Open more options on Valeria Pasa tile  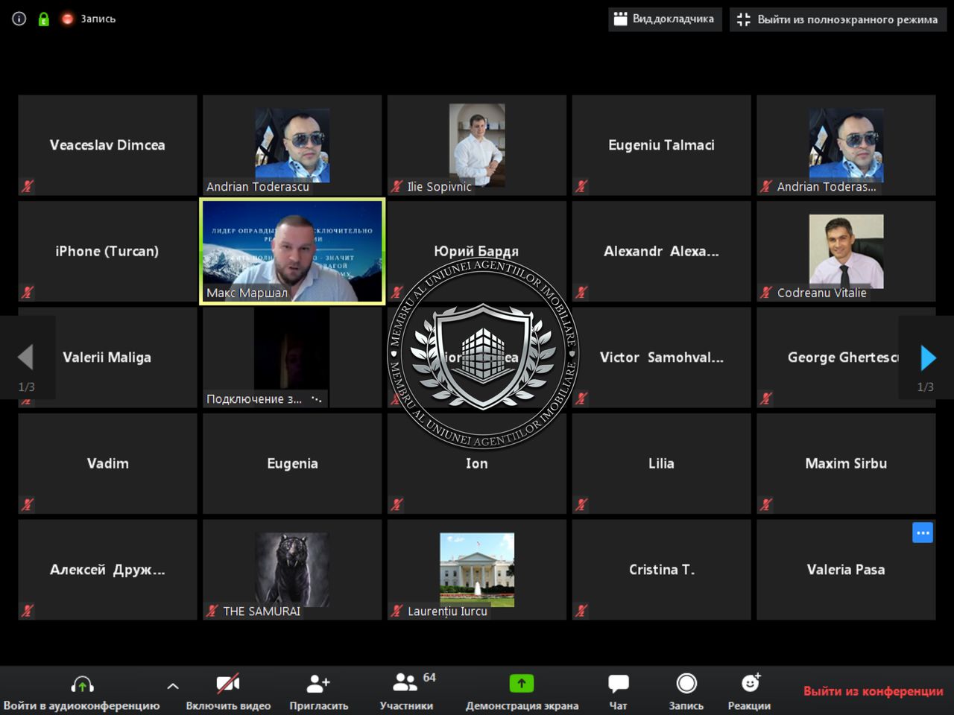pyautogui.click(x=923, y=533)
